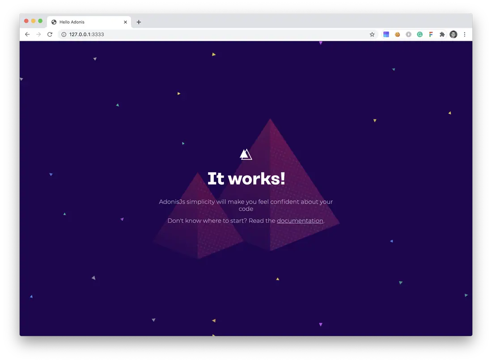Open the blue-purple square extension
The height and width of the screenshot is (362, 492).
(386, 34)
